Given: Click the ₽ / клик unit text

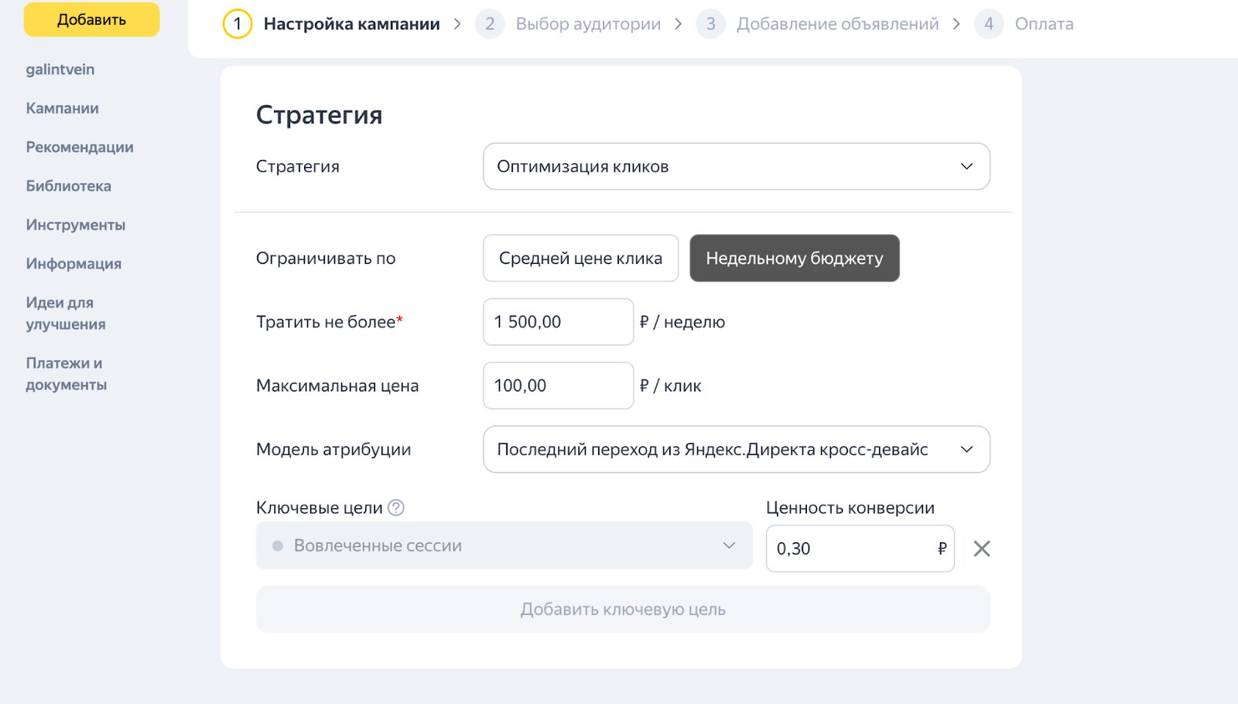Looking at the screenshot, I should tap(671, 385).
